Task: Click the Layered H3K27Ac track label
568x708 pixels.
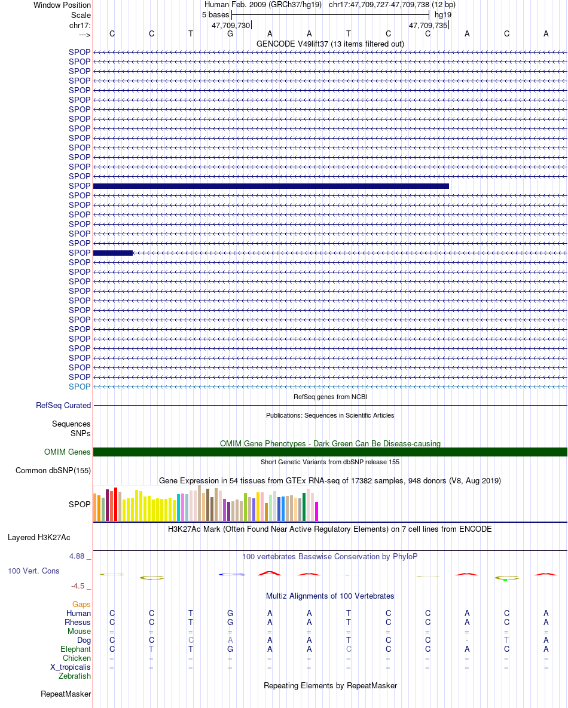Action: point(39,537)
